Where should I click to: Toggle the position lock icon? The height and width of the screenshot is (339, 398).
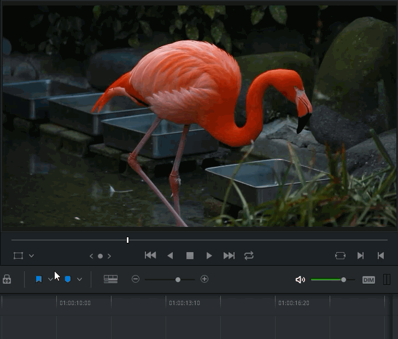7,279
